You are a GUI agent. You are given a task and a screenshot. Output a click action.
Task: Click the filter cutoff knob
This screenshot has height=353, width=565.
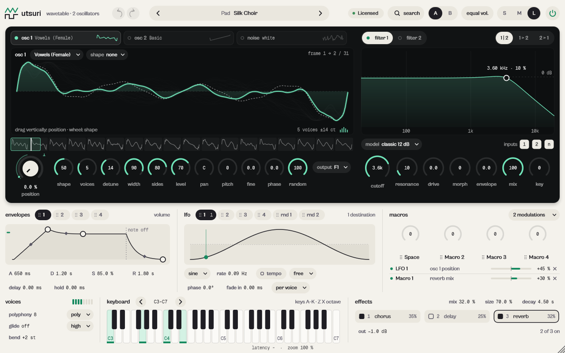click(x=377, y=168)
